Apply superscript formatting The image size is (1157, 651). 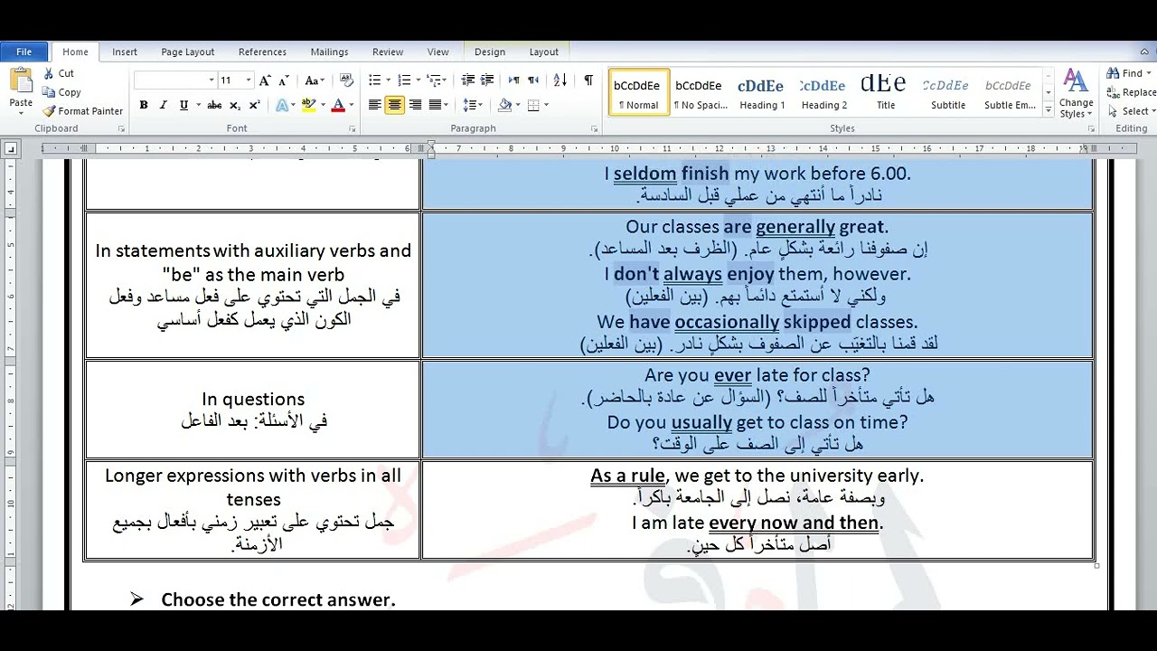[255, 105]
